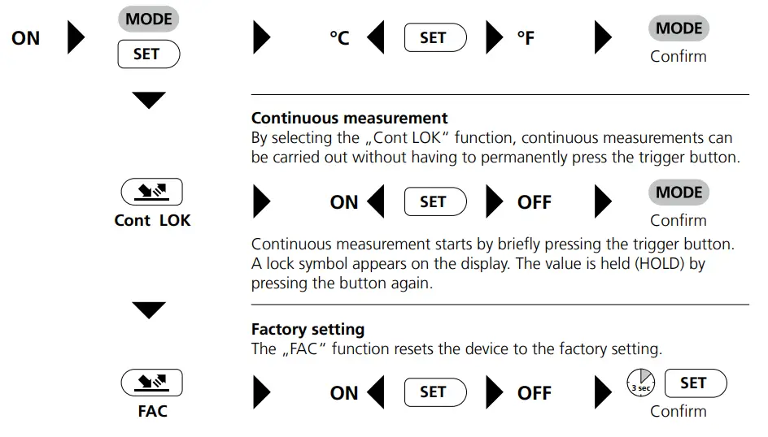
Task: Click the SET button between FAC ON and OFF
Action: pos(435,392)
